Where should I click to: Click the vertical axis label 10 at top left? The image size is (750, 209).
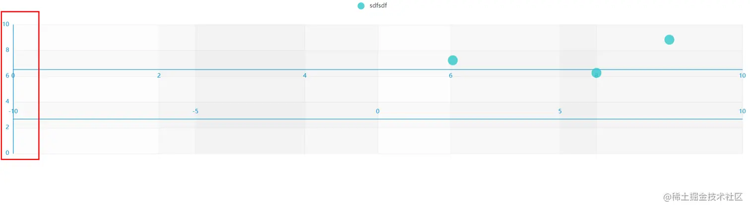tap(5, 24)
